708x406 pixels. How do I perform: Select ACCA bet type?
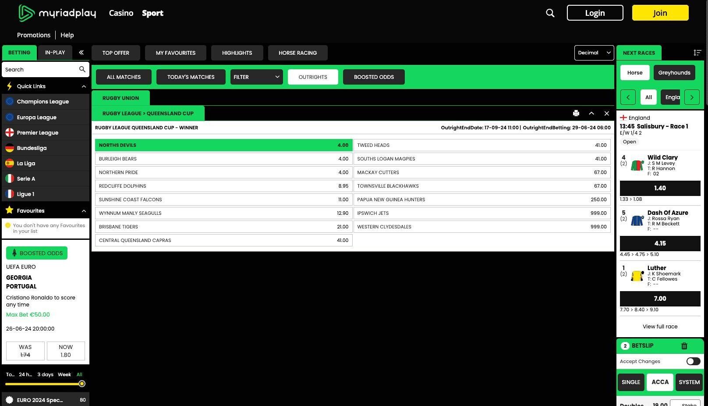click(x=660, y=382)
